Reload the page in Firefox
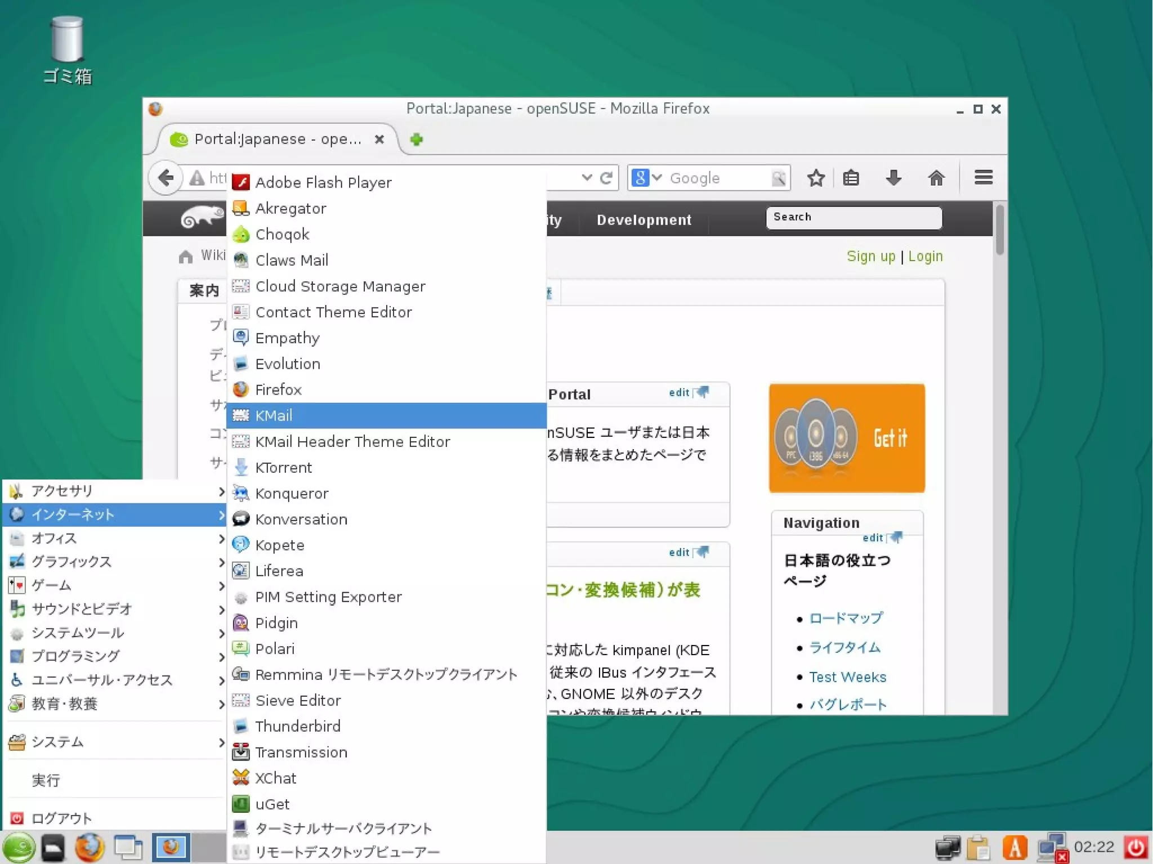Screen dimensions: 1153x864 pos(606,178)
